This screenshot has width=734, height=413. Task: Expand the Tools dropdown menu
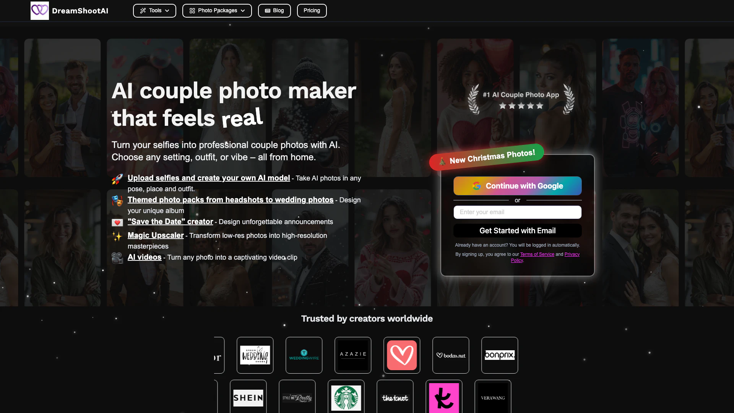point(154,11)
